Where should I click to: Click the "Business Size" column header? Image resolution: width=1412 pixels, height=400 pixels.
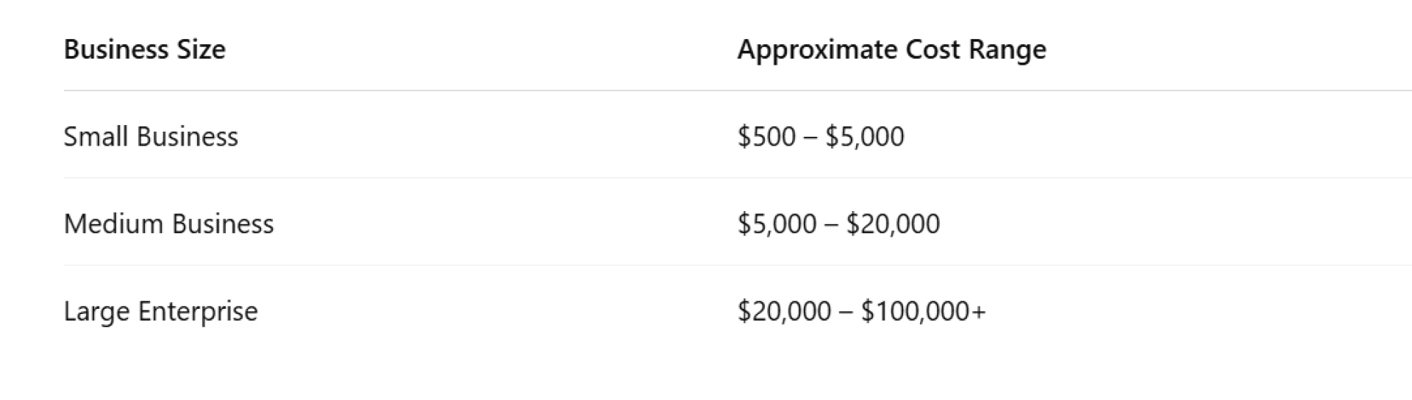(x=145, y=49)
